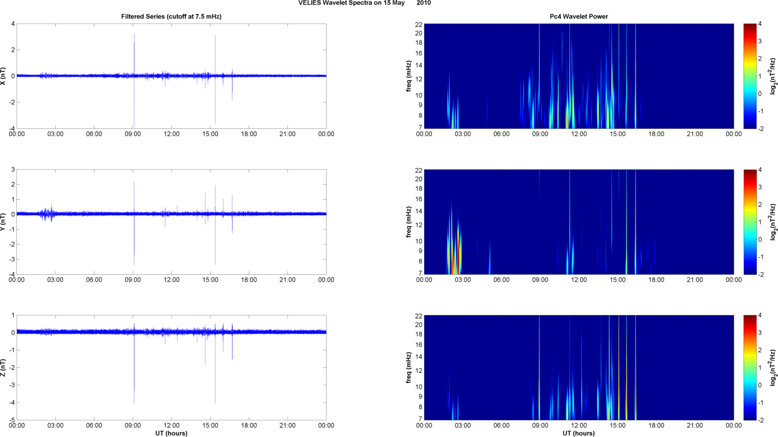778x437 pixels.
Task: Click the top X component colorbar
Action: coord(750,76)
